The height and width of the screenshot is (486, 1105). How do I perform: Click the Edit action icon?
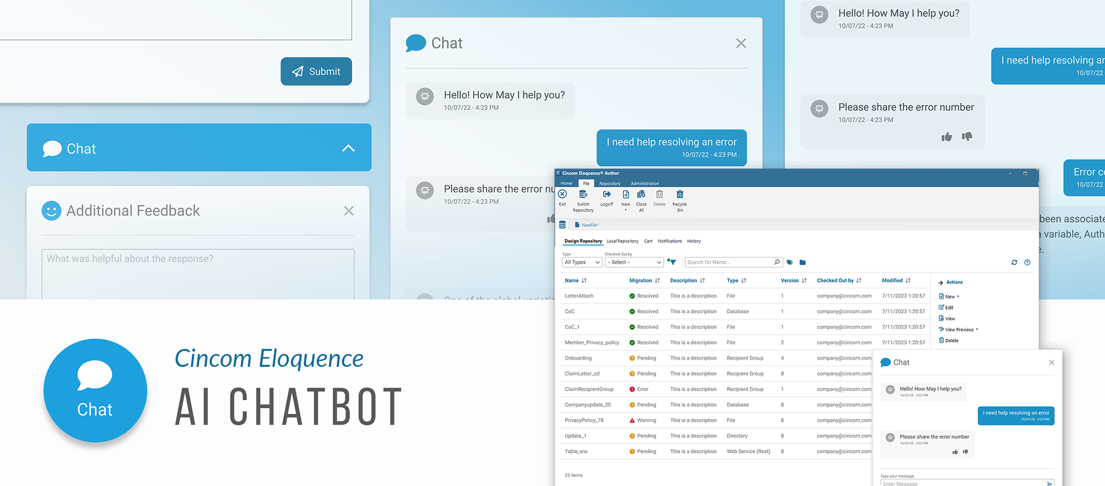coord(942,307)
